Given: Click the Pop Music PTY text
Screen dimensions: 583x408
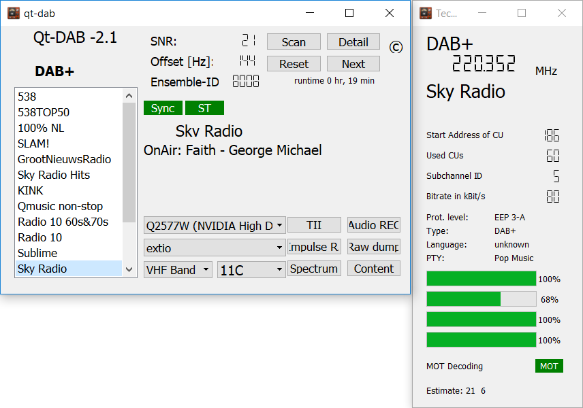Looking at the screenshot, I should (514, 258).
